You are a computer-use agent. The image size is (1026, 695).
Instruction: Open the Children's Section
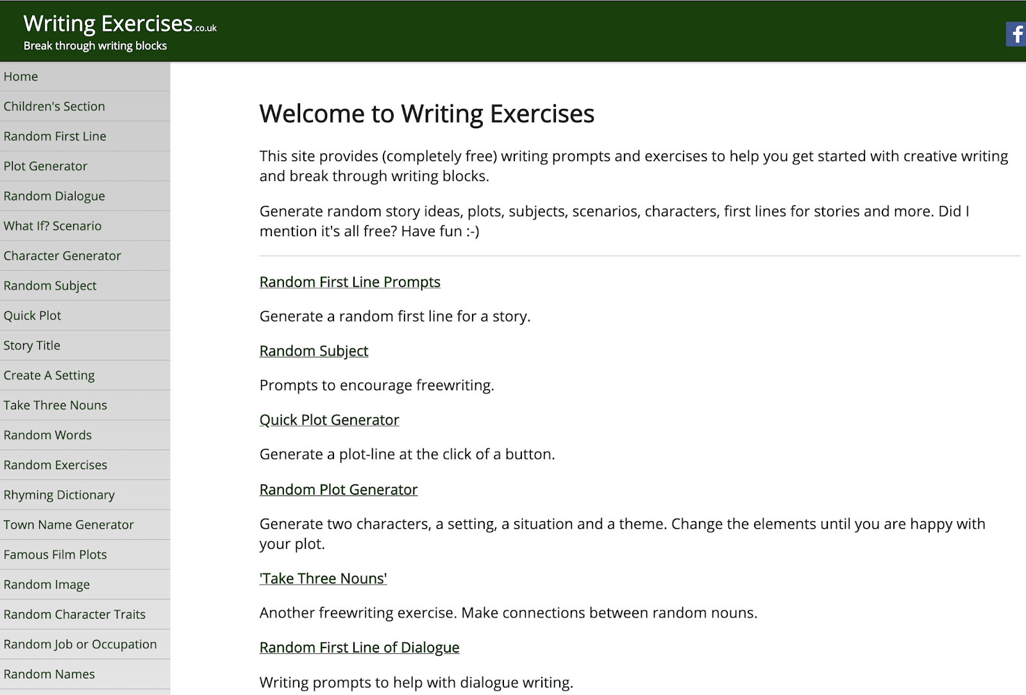point(55,106)
